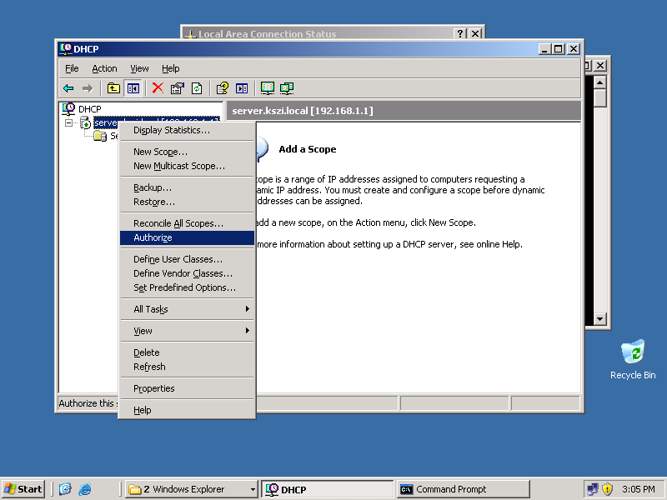This screenshot has width=667, height=500.
Task: Open the Properties toolbar icon
Action: click(x=177, y=88)
